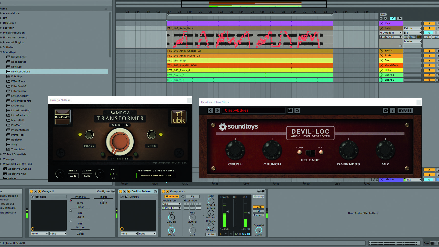
Task: Open Post FX tap dropdown
Action: point(171,208)
